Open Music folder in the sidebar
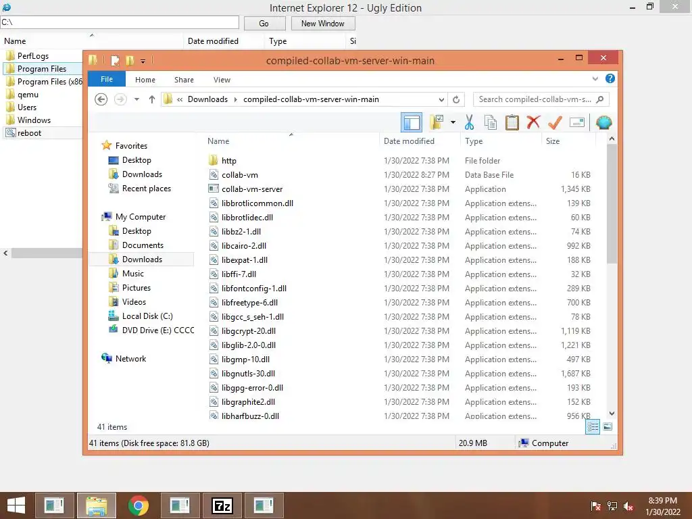 (133, 274)
